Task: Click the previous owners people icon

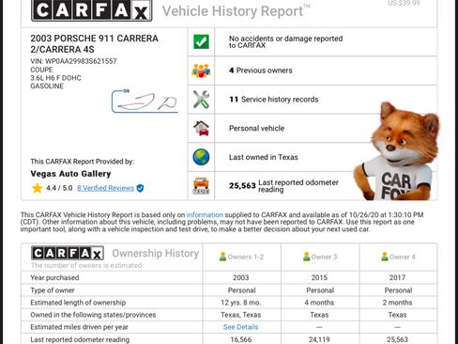Action: tap(201, 70)
